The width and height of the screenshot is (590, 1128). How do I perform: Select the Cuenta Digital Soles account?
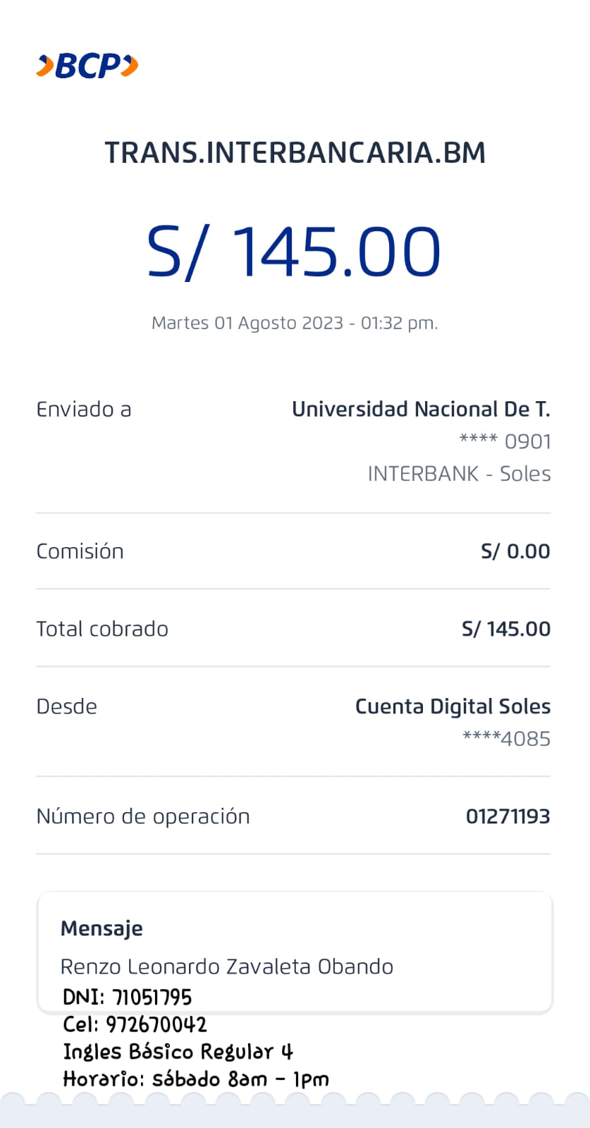[x=453, y=706]
